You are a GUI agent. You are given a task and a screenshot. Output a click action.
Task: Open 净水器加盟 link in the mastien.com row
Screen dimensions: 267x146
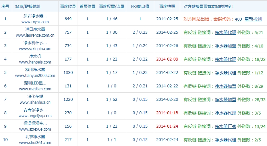(225, 86)
